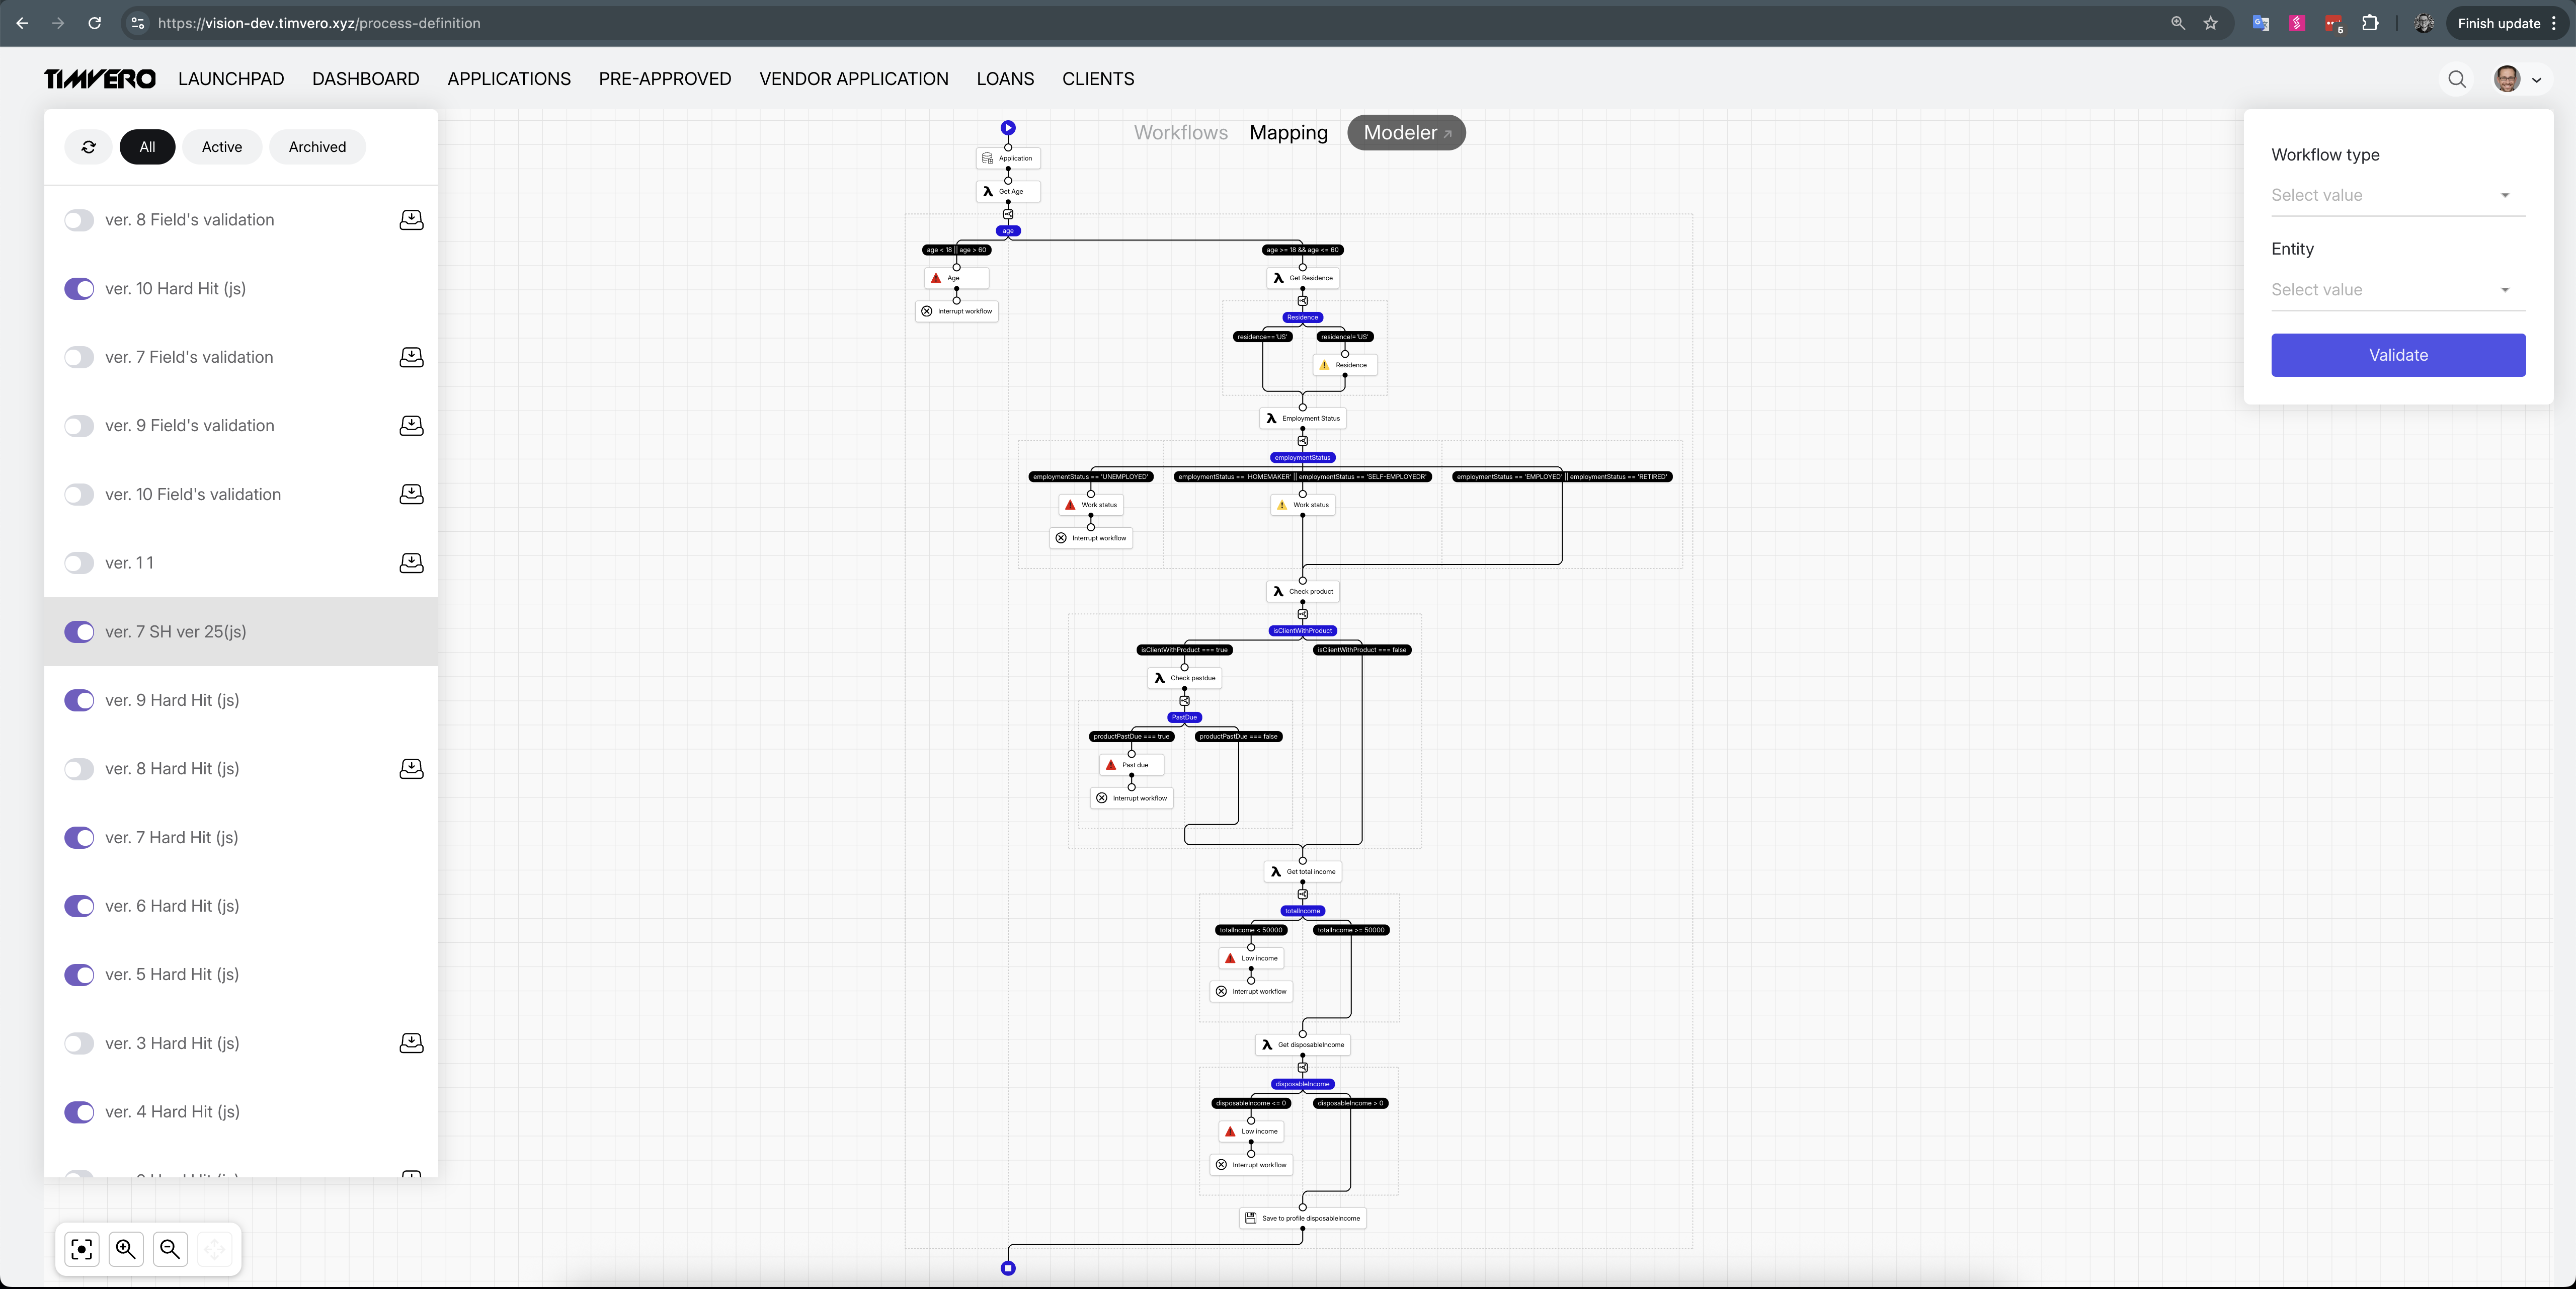
Task: Turn off the ver. 7 SH ver 25(js) toggle
Action: pos(79,632)
